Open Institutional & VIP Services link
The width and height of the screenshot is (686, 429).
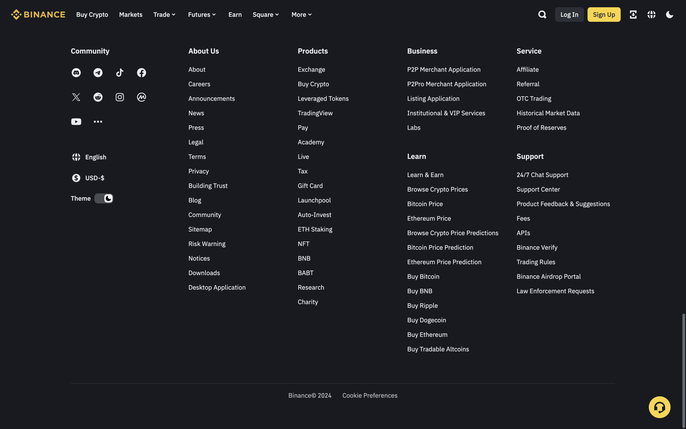click(x=446, y=113)
